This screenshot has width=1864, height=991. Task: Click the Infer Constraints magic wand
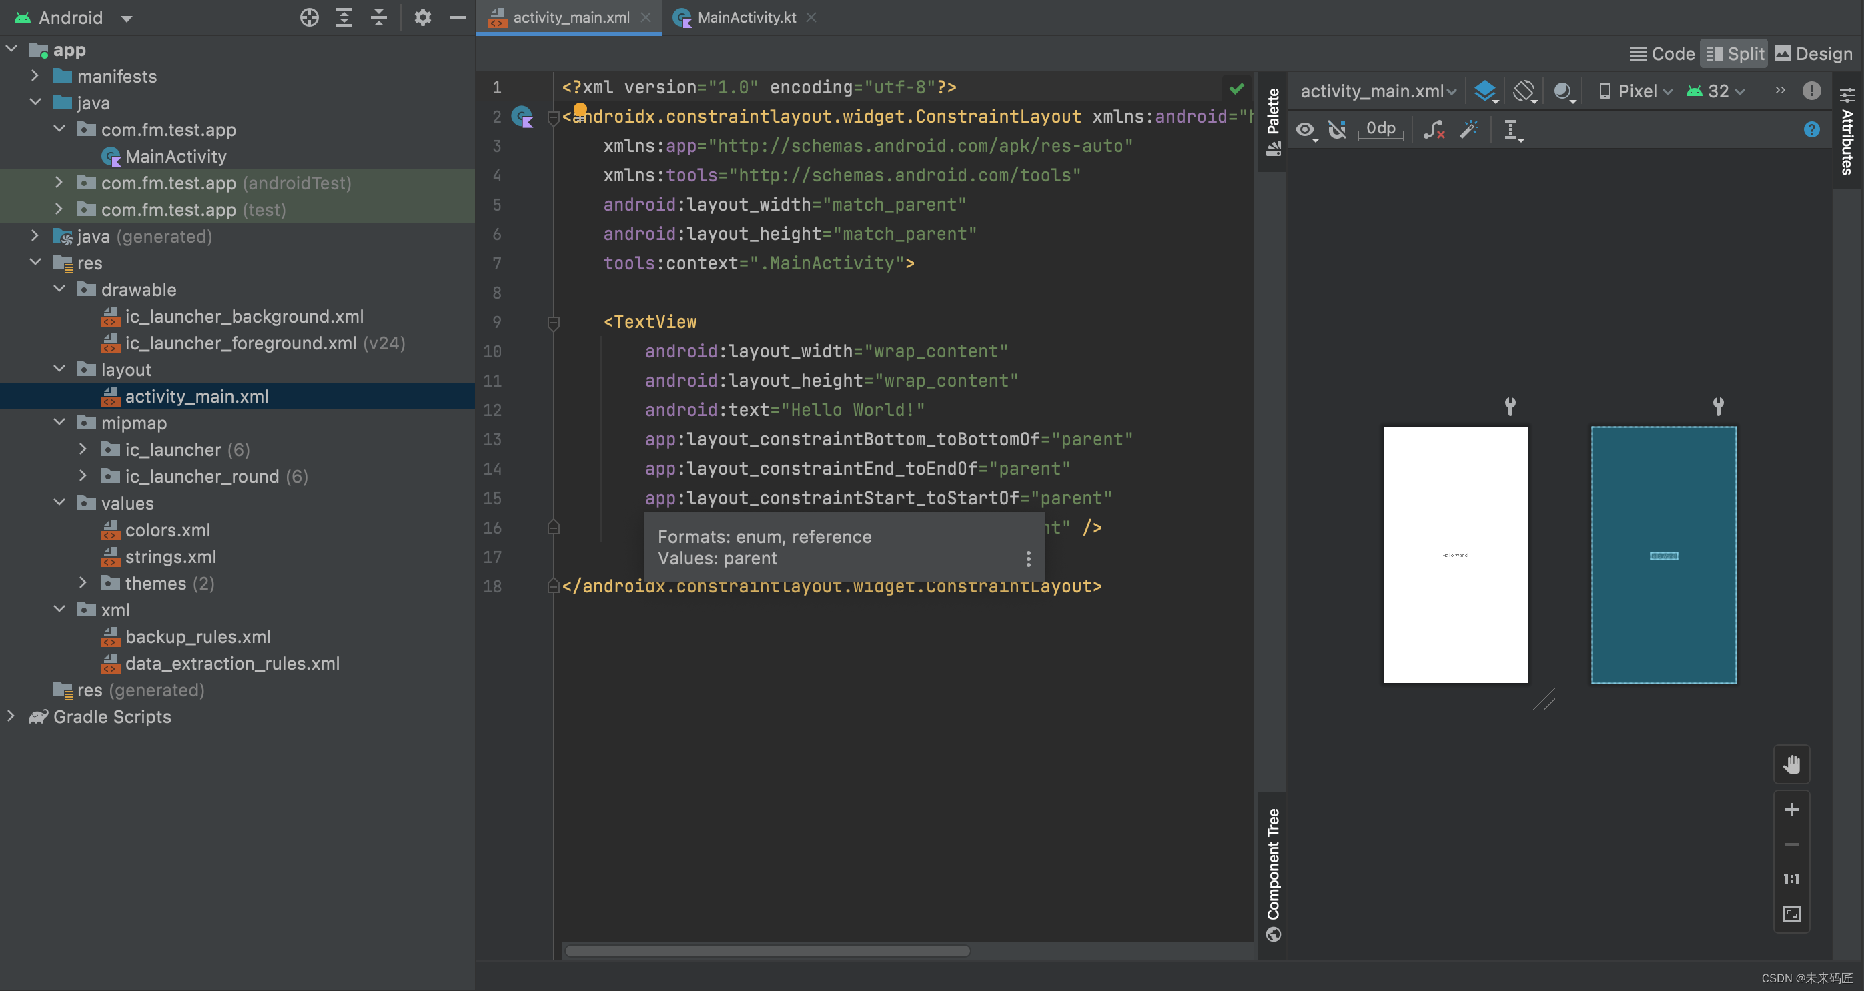(1469, 129)
